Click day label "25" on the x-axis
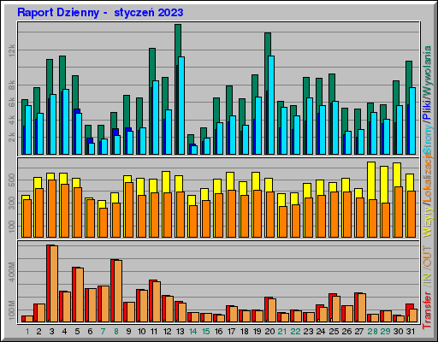The image size is (438, 342). pyautogui.click(x=334, y=332)
